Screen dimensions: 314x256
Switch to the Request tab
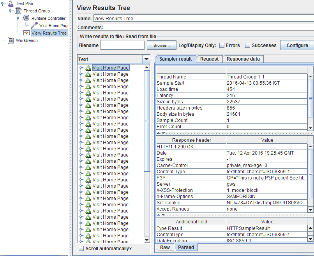[209, 59]
